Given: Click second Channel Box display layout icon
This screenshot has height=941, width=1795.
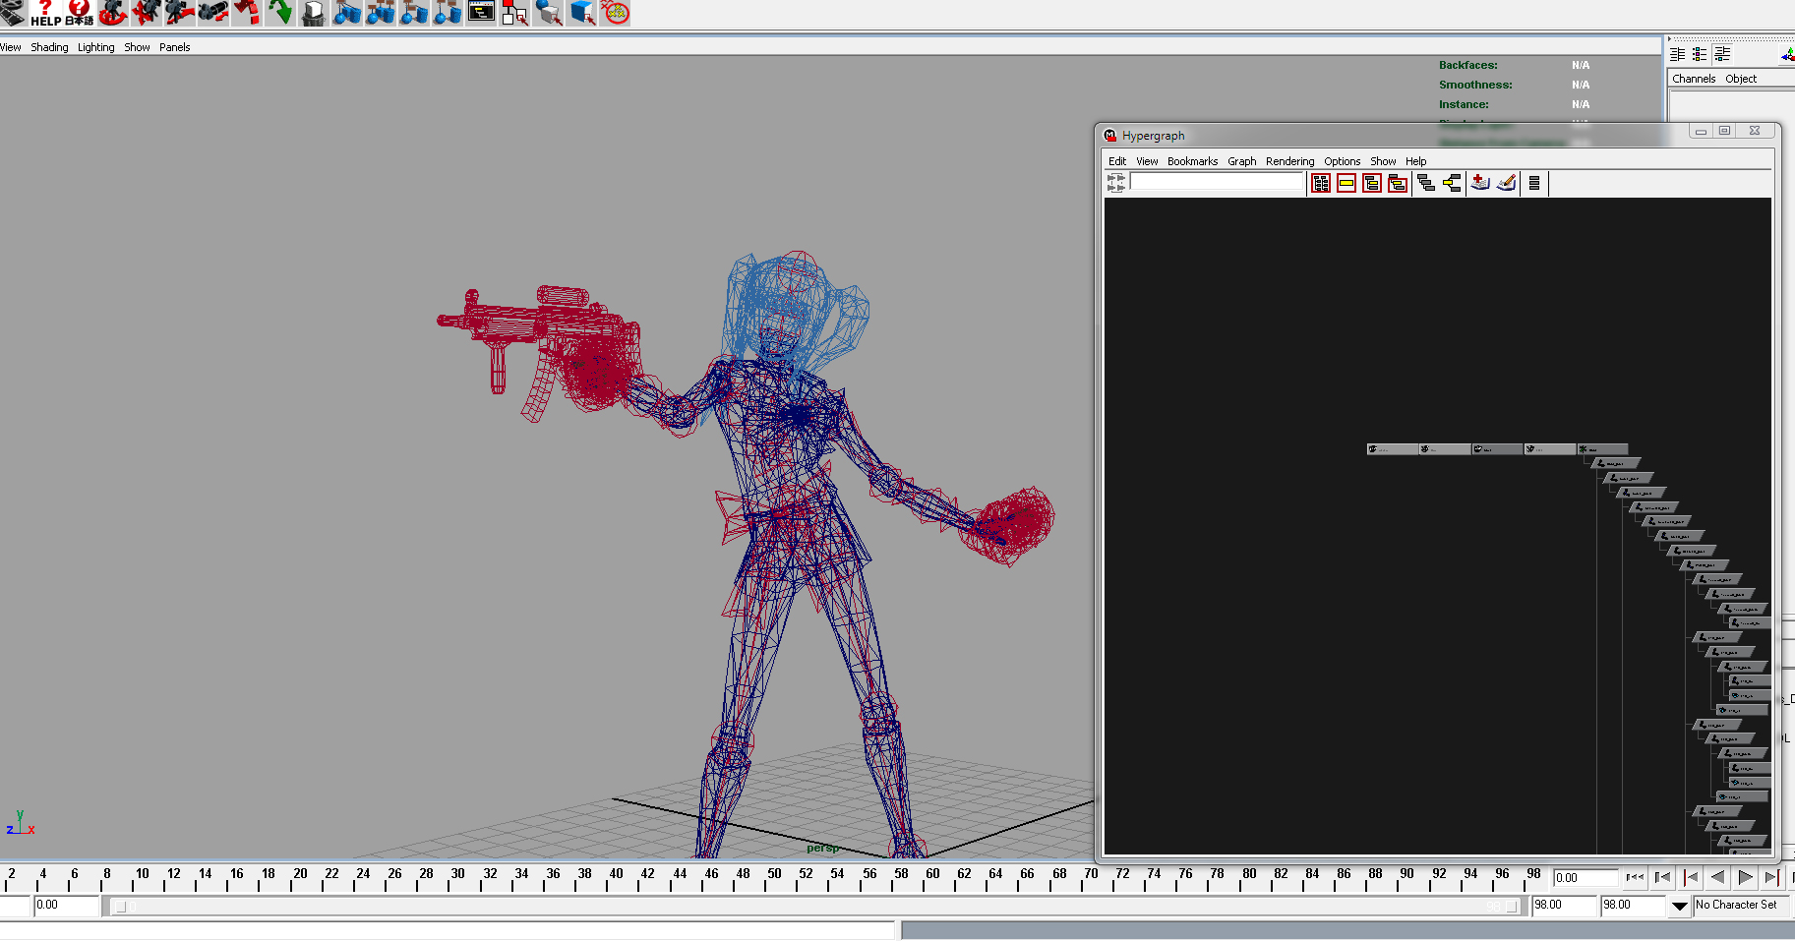Looking at the screenshot, I should coord(1700,55).
